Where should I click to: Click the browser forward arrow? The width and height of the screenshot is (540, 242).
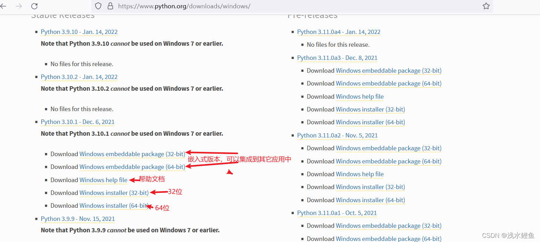pos(19,6)
